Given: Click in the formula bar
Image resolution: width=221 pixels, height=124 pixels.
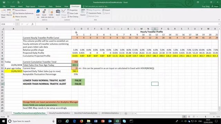Looking at the screenshot, I should click(126, 24).
